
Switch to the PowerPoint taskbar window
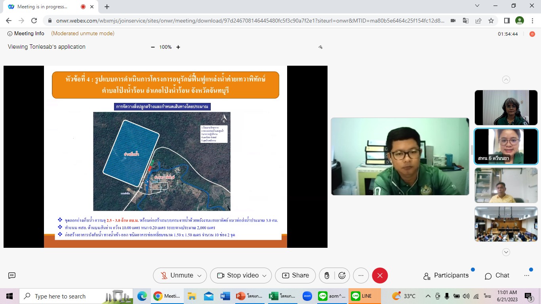pos(249,296)
